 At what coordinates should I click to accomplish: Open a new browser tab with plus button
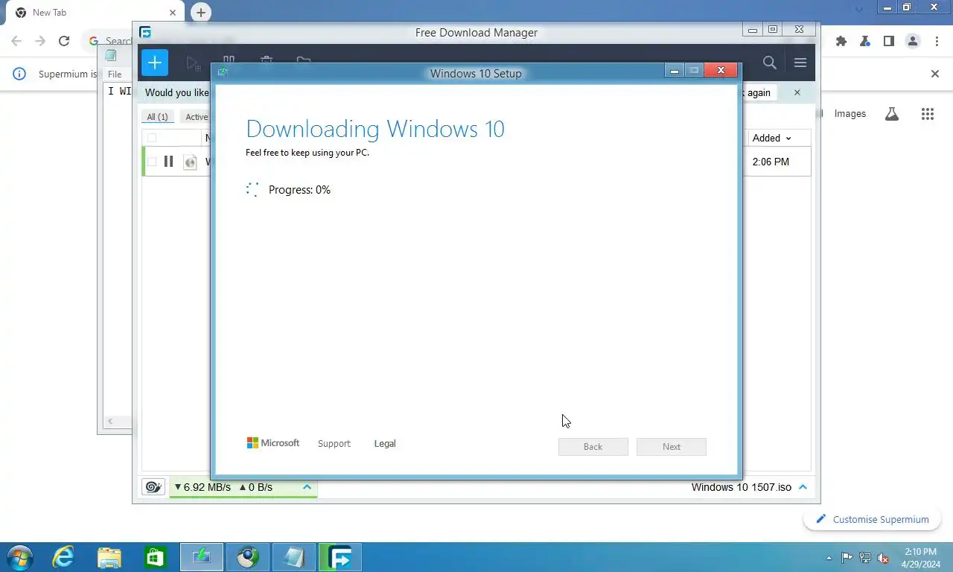coord(200,13)
